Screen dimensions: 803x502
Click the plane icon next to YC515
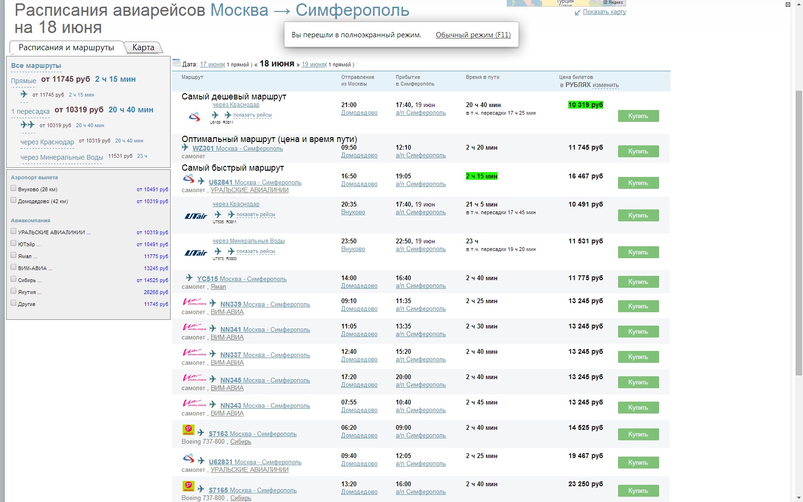[189, 278]
